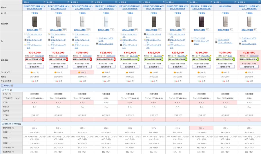The width and height of the screenshot is (261, 154).
Task: Remove the MR-MZ60K column with its X
Action: (x=44, y=2)
